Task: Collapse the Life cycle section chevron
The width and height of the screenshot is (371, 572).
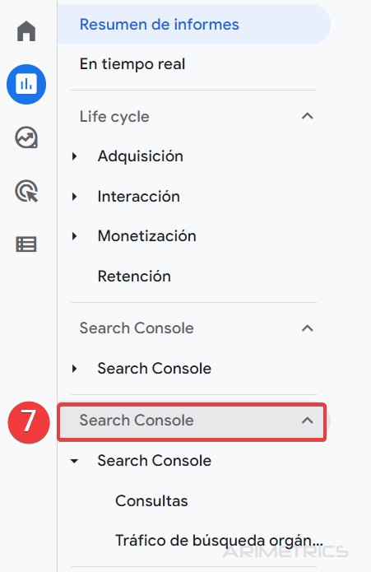Action: coord(308,116)
